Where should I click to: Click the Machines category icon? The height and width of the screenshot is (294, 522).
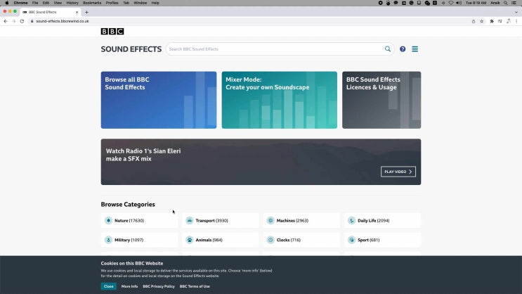click(x=270, y=220)
